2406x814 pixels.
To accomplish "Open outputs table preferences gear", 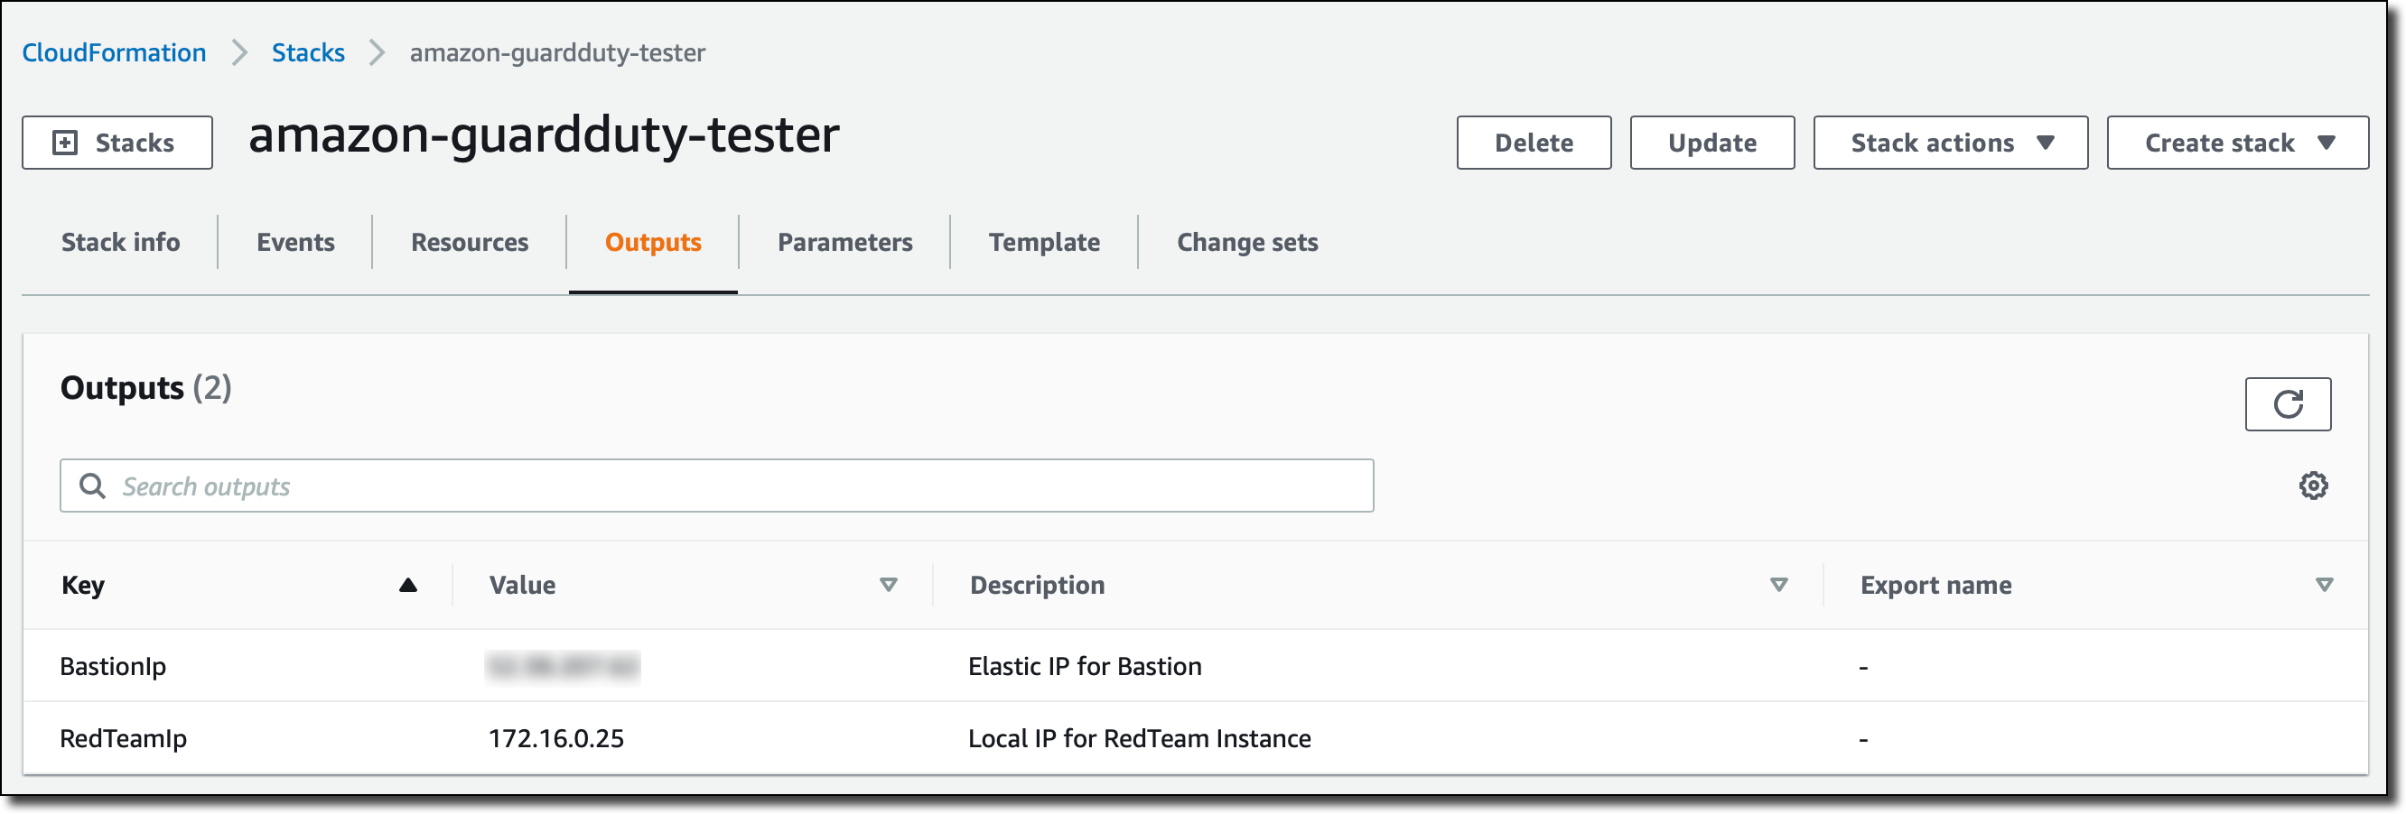I will pos(2314,486).
